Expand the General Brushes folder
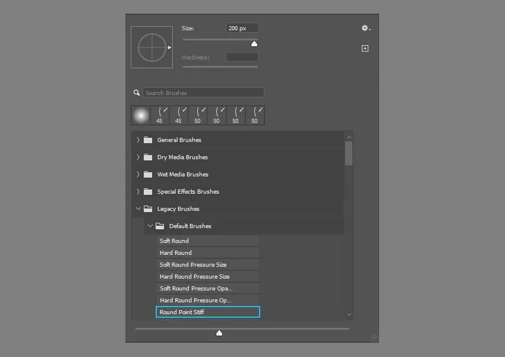 (138, 140)
